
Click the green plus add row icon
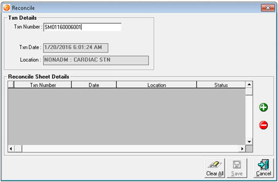tap(263, 107)
